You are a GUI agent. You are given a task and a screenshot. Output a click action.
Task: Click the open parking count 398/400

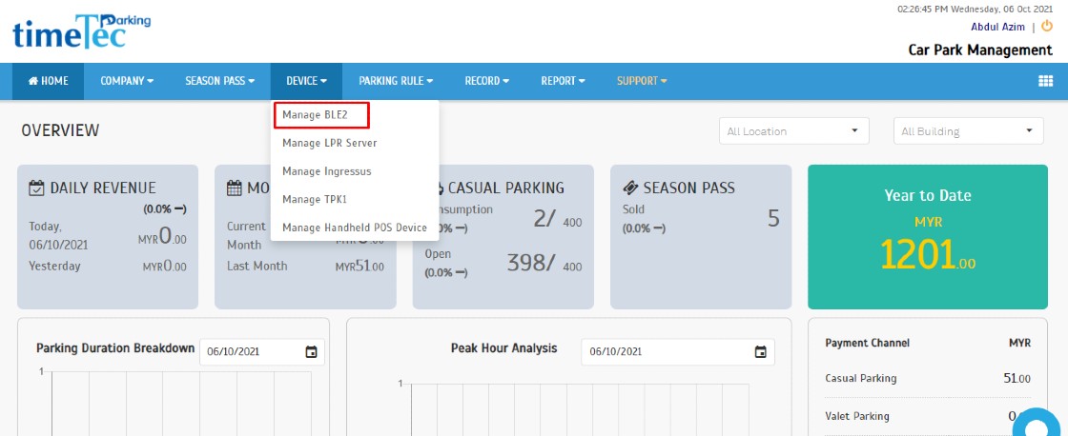(x=544, y=263)
